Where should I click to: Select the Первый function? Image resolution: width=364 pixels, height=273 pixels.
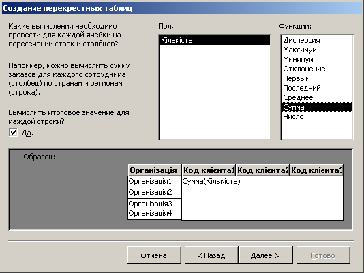click(x=317, y=78)
